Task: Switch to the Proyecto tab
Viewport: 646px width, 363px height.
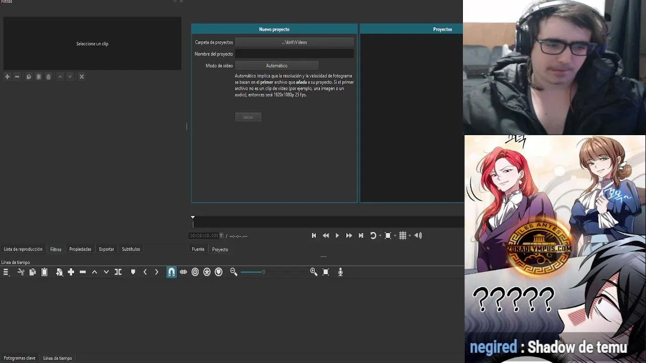Action: pos(220,250)
